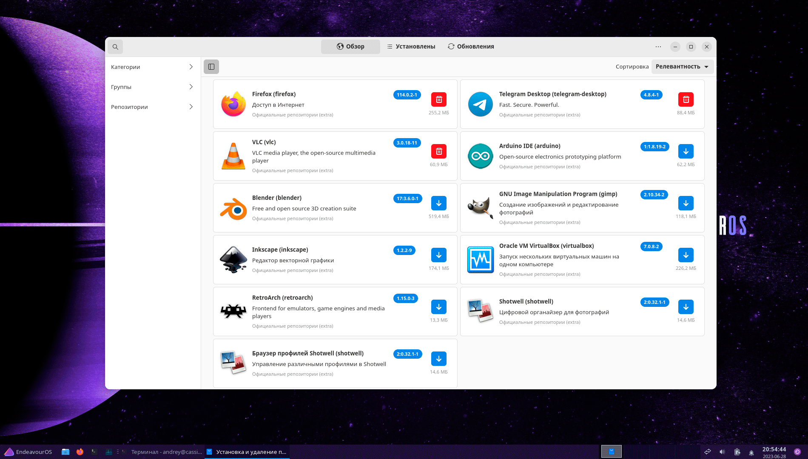Install Blender with the download button
This screenshot has width=808, height=459.
pos(439,203)
